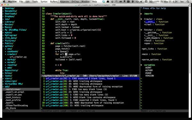
Task: Collapse the Crawler class fold triangle
Action: pos(141,19)
